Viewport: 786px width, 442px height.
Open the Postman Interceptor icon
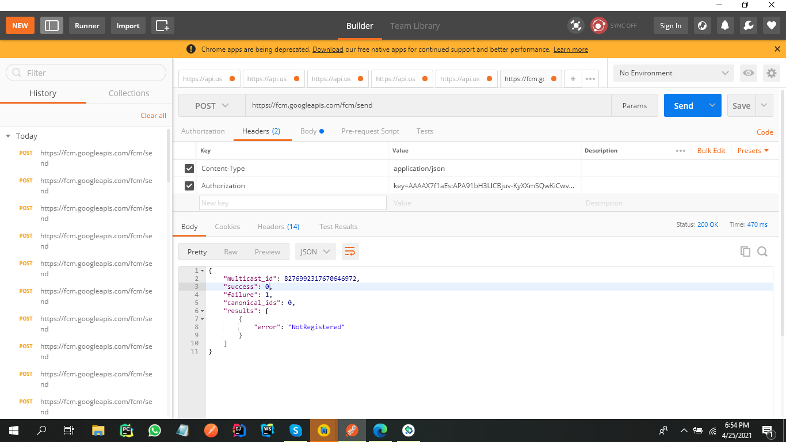[x=575, y=25]
